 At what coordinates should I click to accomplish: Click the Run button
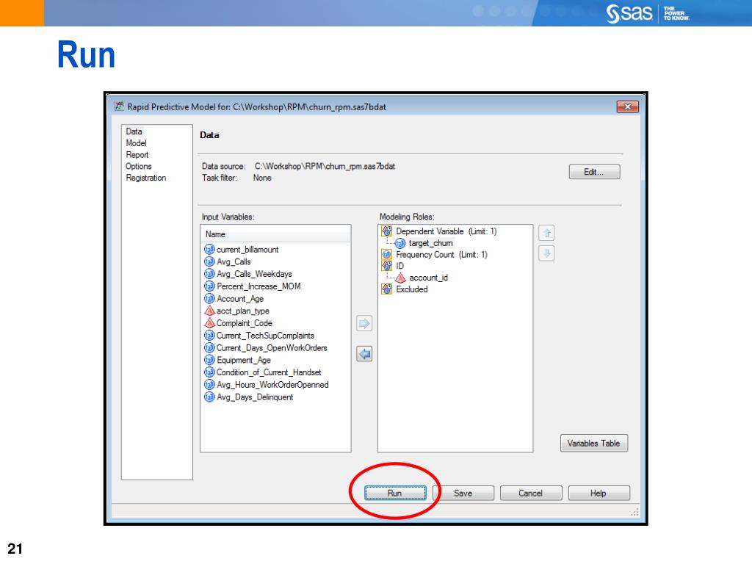click(395, 493)
